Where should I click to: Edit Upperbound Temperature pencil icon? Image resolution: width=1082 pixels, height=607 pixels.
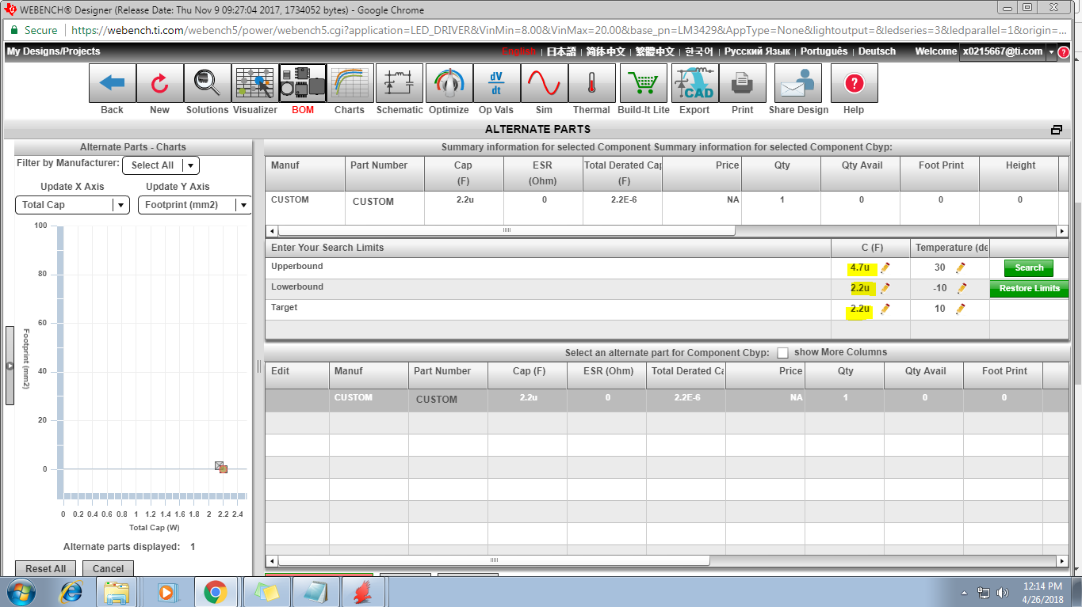click(x=960, y=267)
